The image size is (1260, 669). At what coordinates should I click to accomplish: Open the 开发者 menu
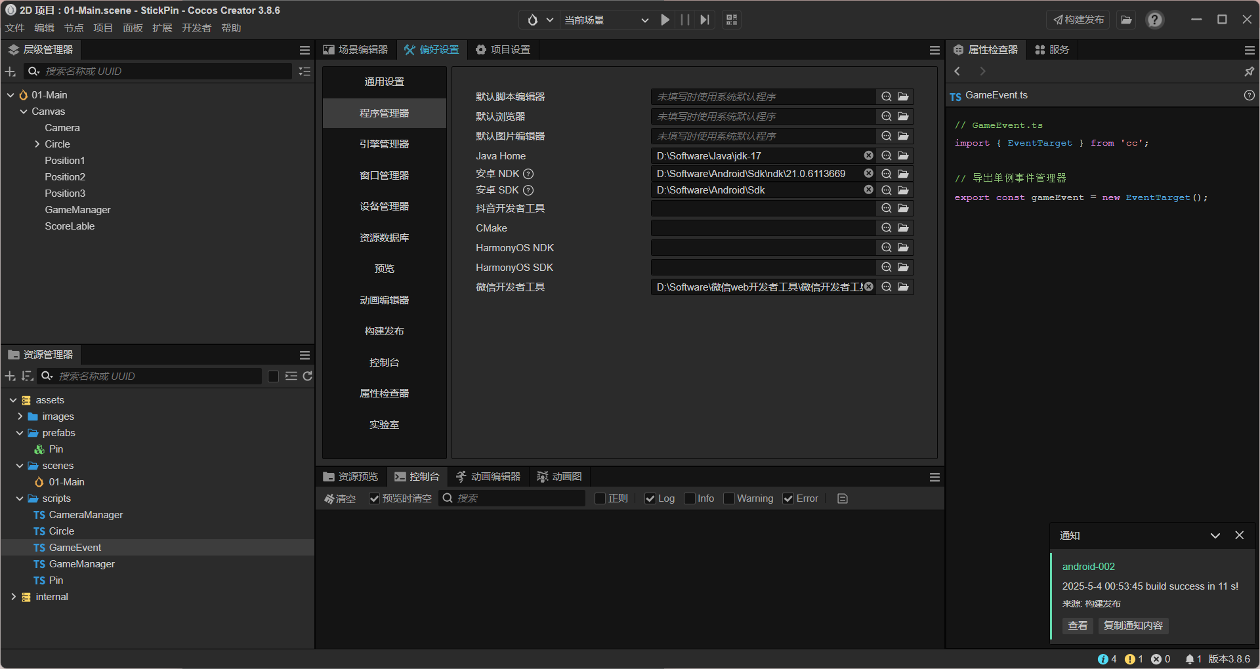[x=196, y=28]
